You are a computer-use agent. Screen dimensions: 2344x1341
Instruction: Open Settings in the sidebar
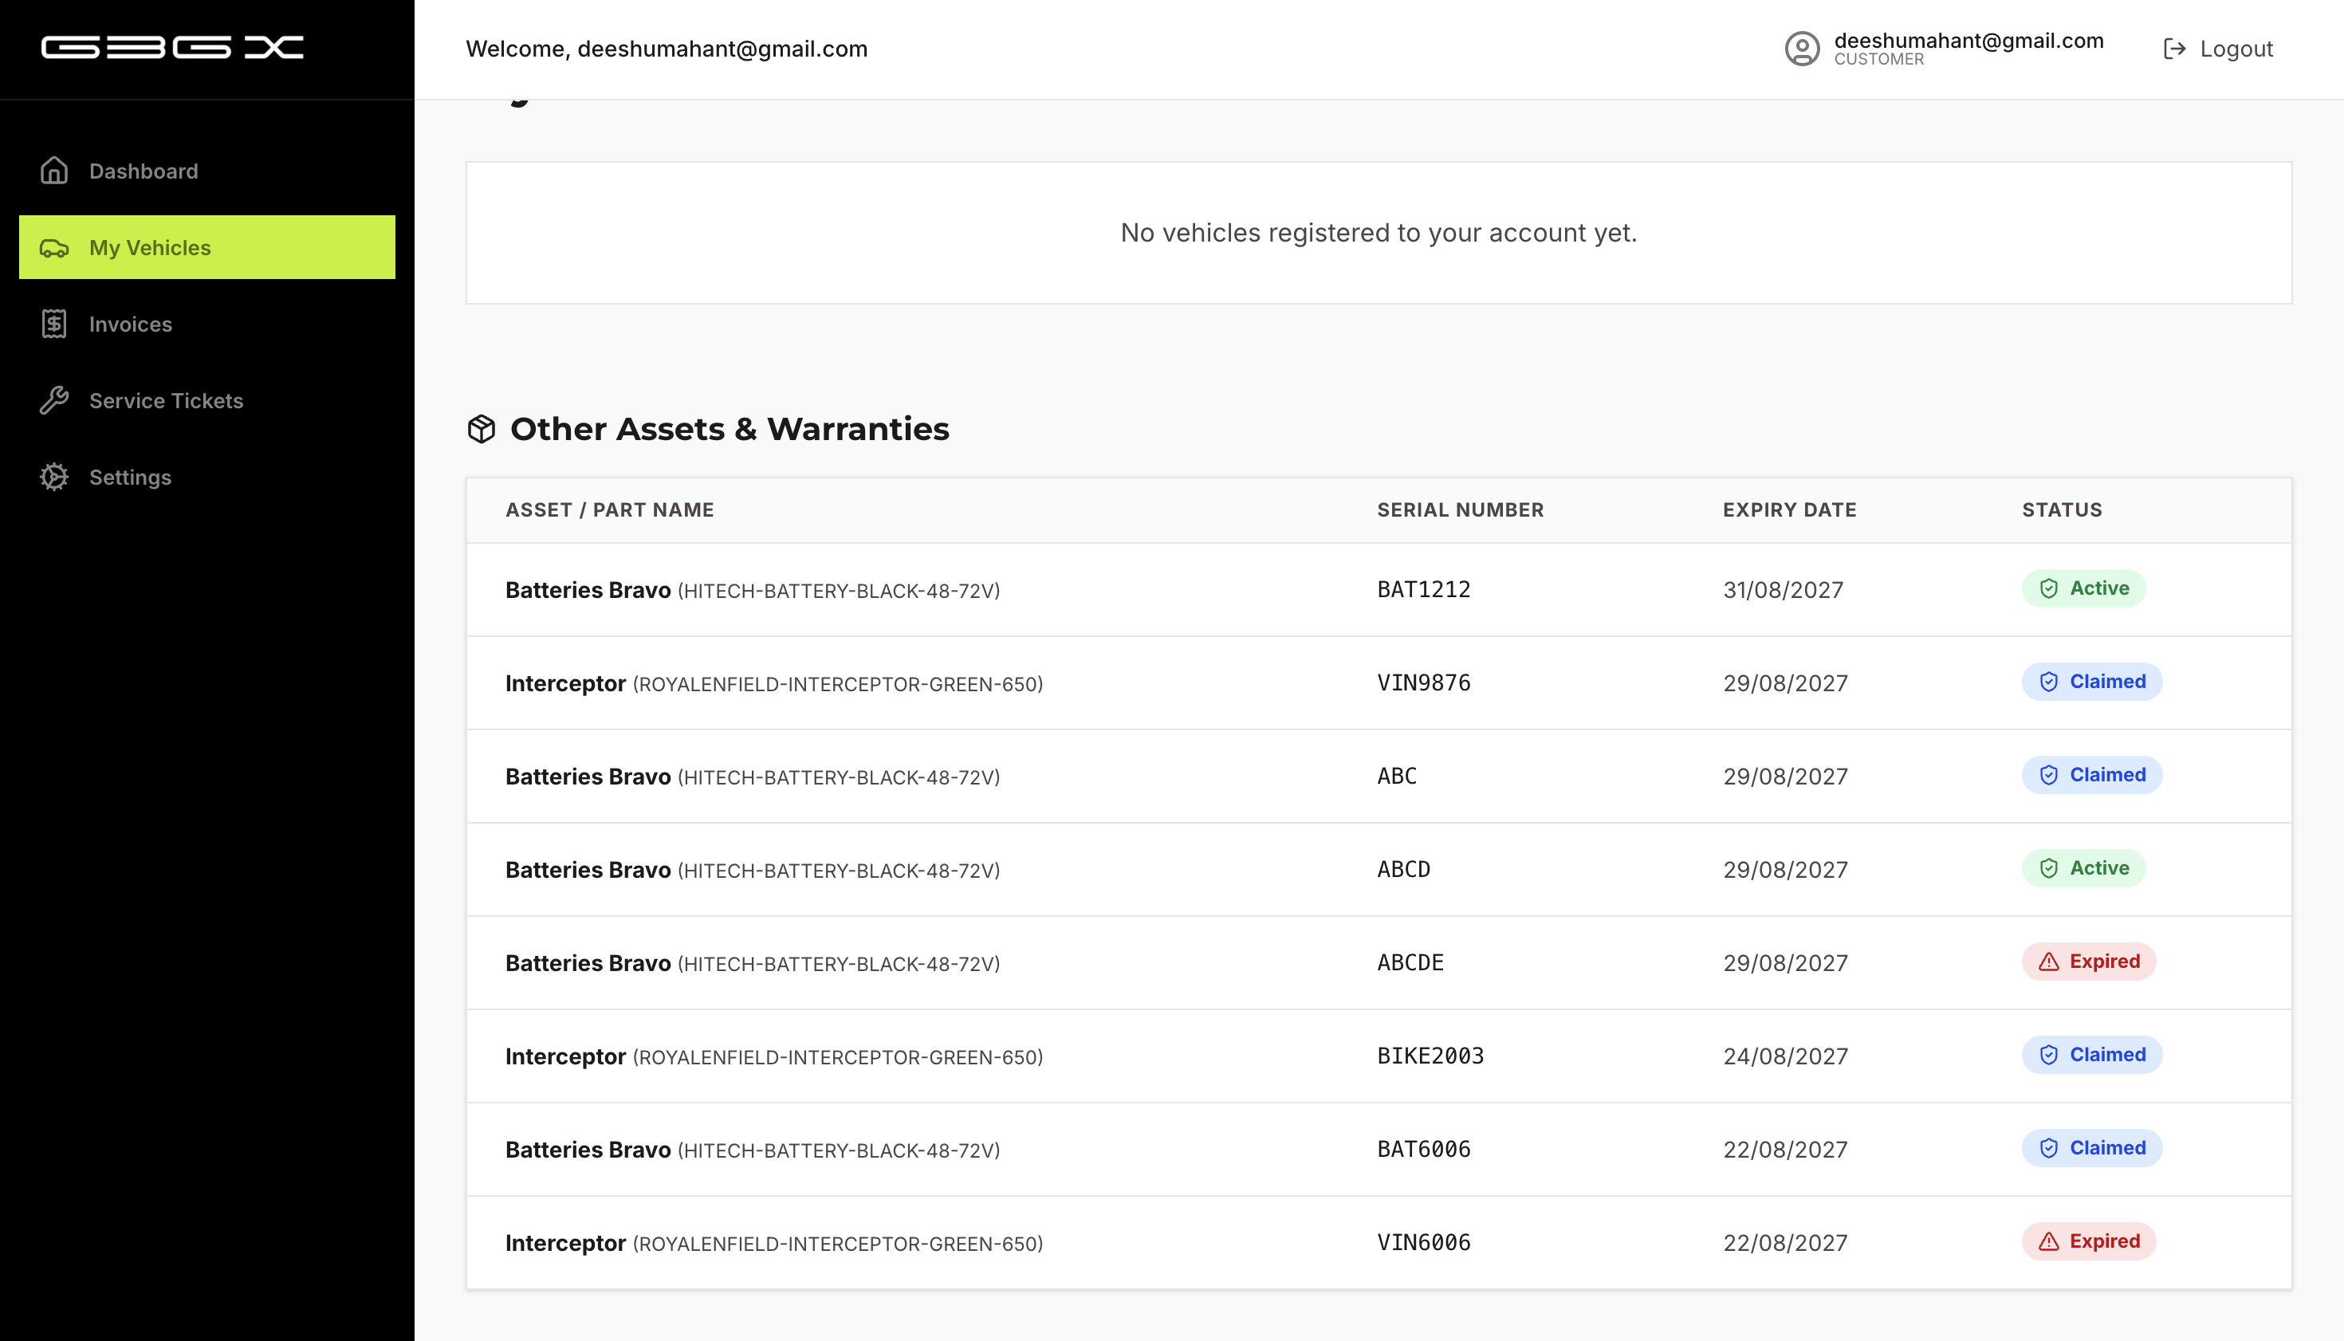point(207,477)
